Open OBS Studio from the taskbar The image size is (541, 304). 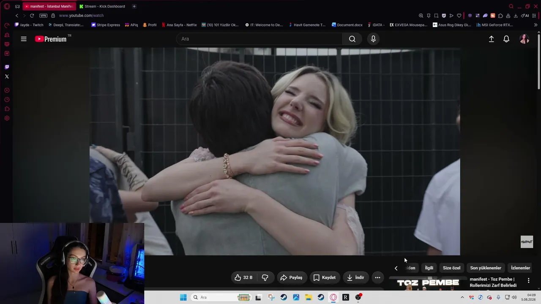358,297
